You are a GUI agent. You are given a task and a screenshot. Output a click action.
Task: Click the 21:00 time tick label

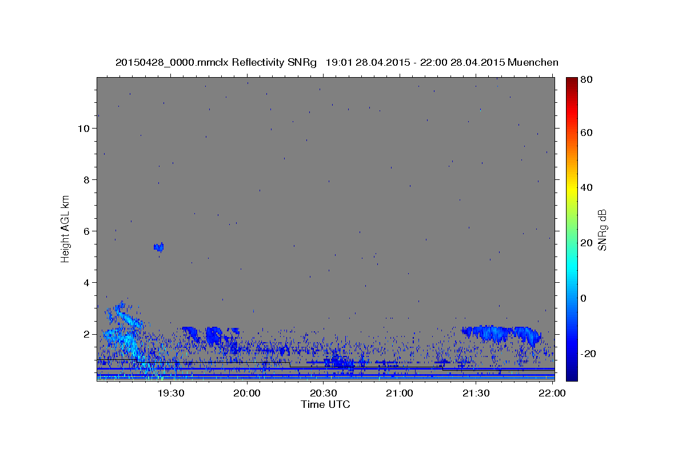(x=400, y=393)
